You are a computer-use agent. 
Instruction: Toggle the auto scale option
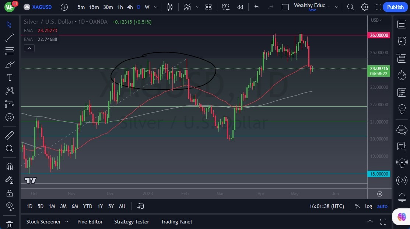click(382, 206)
